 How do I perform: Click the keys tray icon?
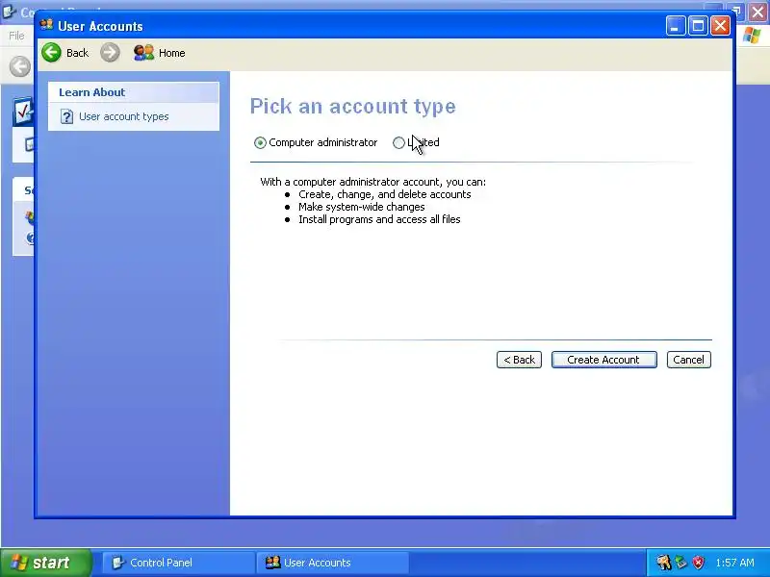(664, 563)
